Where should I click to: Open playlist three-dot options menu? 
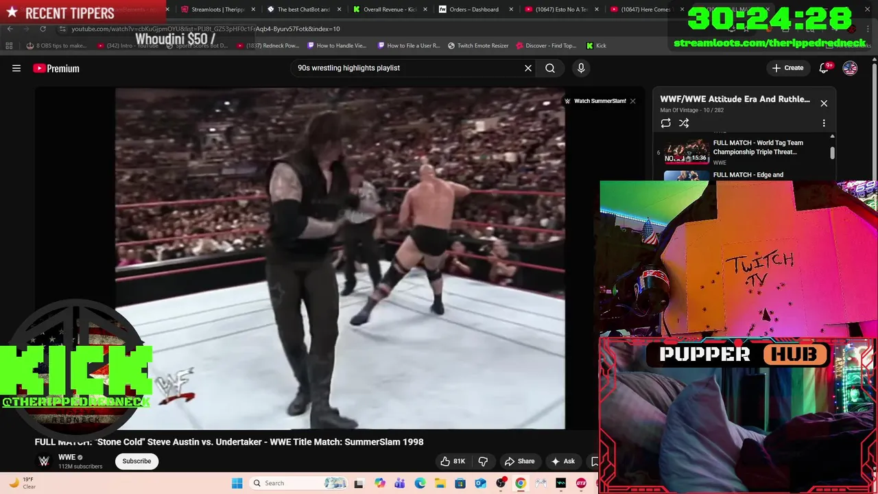point(824,123)
